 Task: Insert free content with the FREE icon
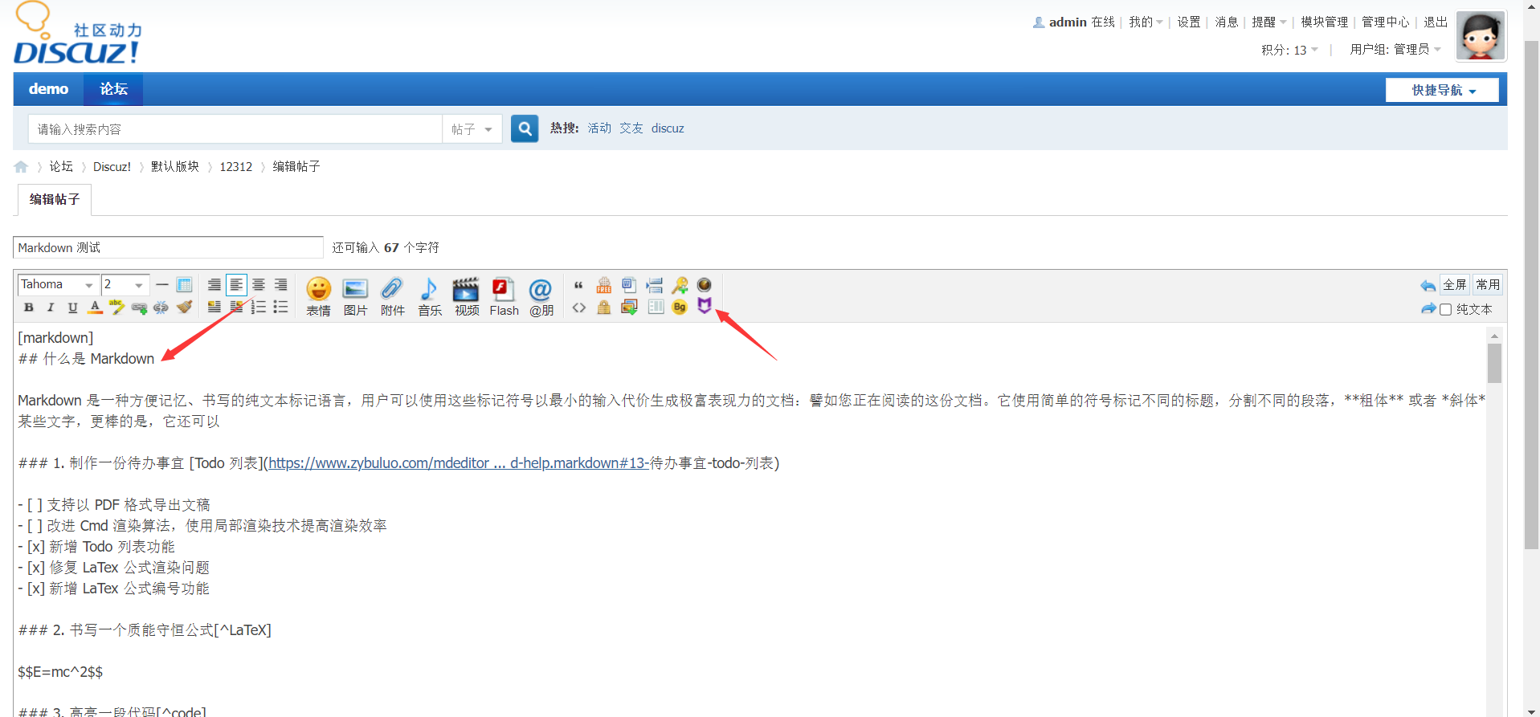pyautogui.click(x=604, y=285)
